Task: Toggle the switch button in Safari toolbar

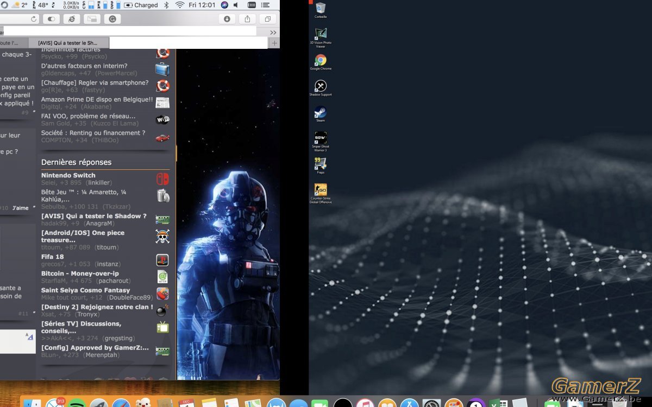Action: pos(51,19)
